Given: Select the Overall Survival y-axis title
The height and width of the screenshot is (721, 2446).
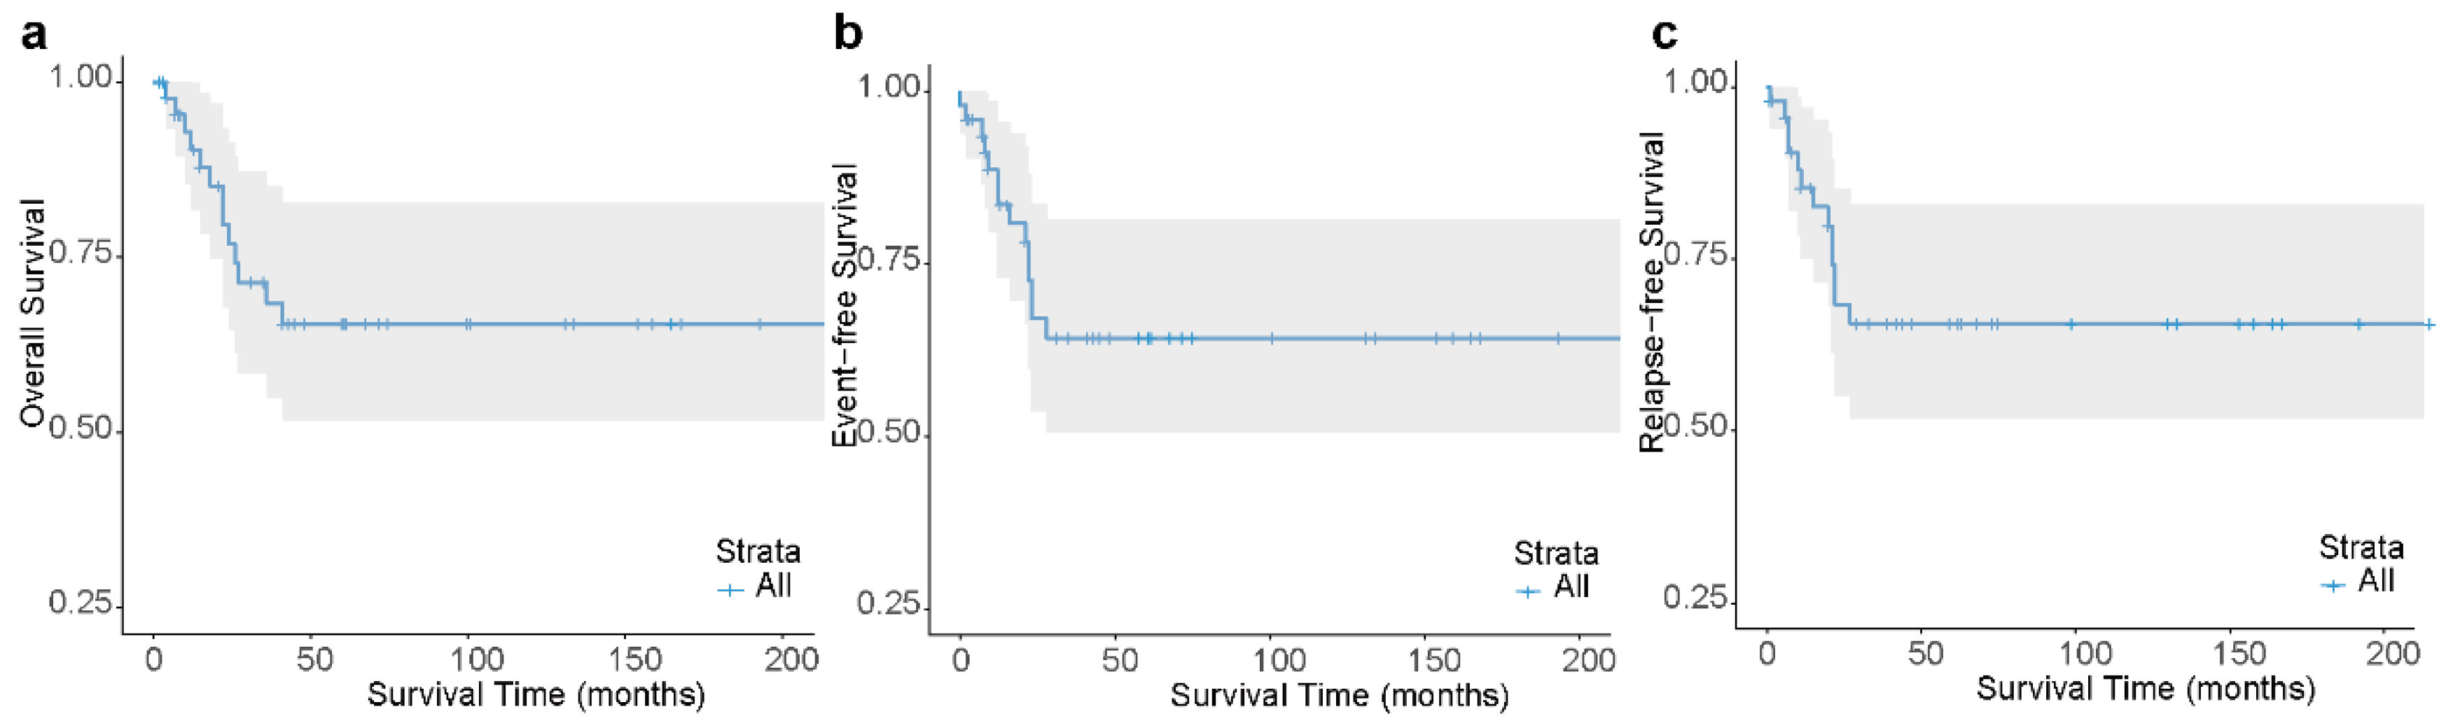Looking at the screenshot, I should 33,313.
